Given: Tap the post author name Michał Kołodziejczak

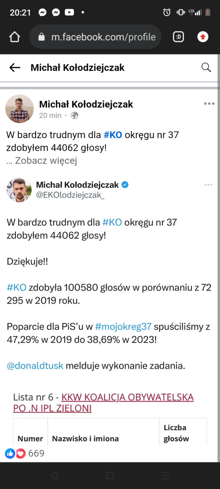Looking at the screenshot, I should [x=86, y=104].
